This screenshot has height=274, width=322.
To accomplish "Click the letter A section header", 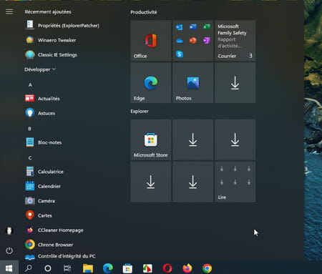I will (x=30, y=84).
